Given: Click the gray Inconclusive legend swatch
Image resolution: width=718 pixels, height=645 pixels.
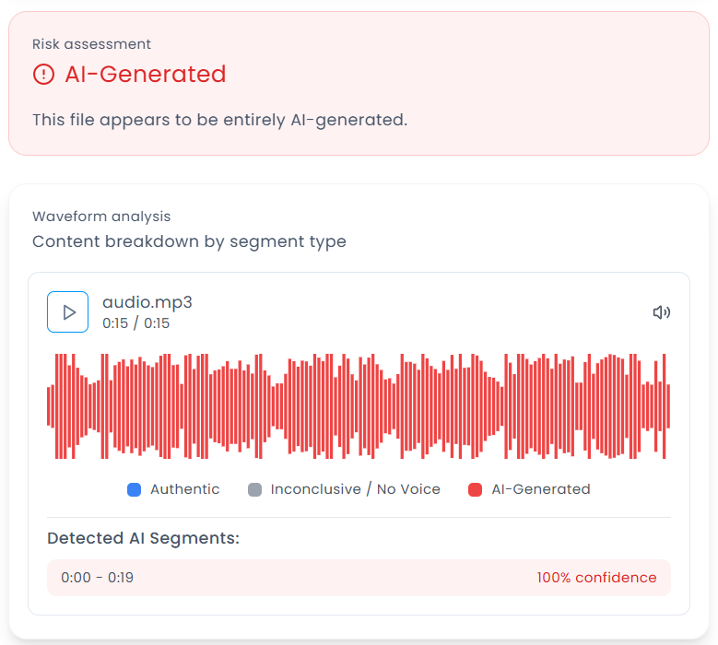Looking at the screenshot, I should pos(255,489).
